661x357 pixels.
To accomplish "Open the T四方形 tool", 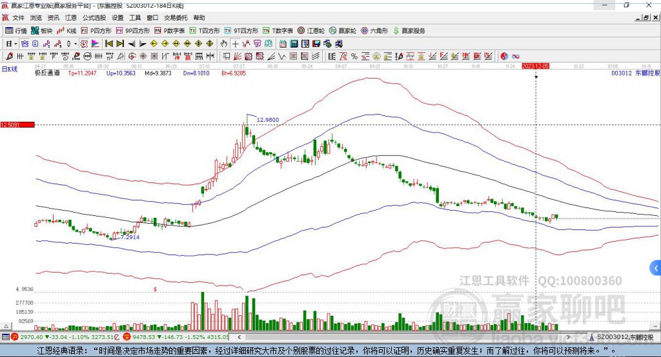I will [x=205, y=31].
